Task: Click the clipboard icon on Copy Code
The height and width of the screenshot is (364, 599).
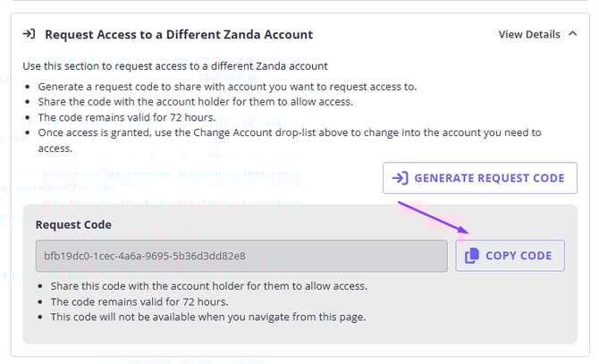Action: point(471,256)
